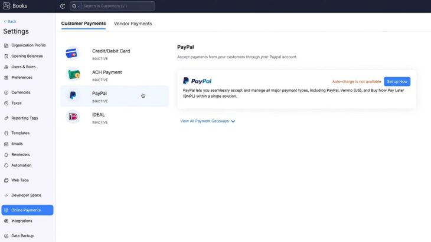
Task: Open the search scope dropdown magnifier
Action: 76,6
